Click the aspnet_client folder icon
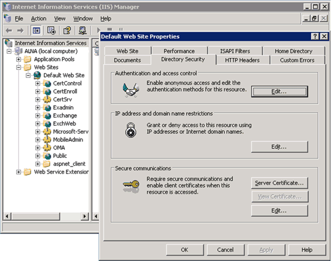The image size is (331, 261). [47, 164]
